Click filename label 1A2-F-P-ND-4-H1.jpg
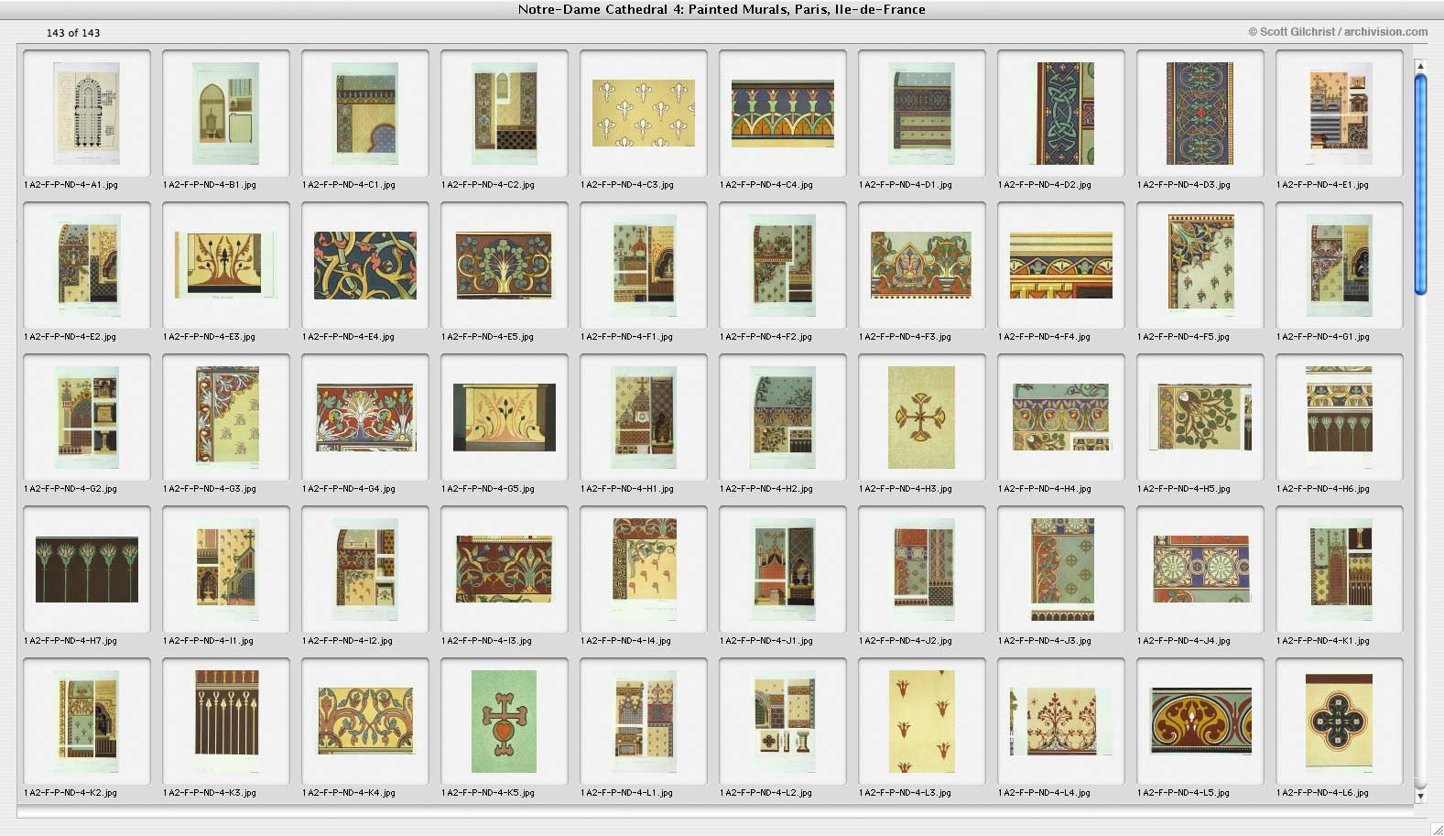 627,489
